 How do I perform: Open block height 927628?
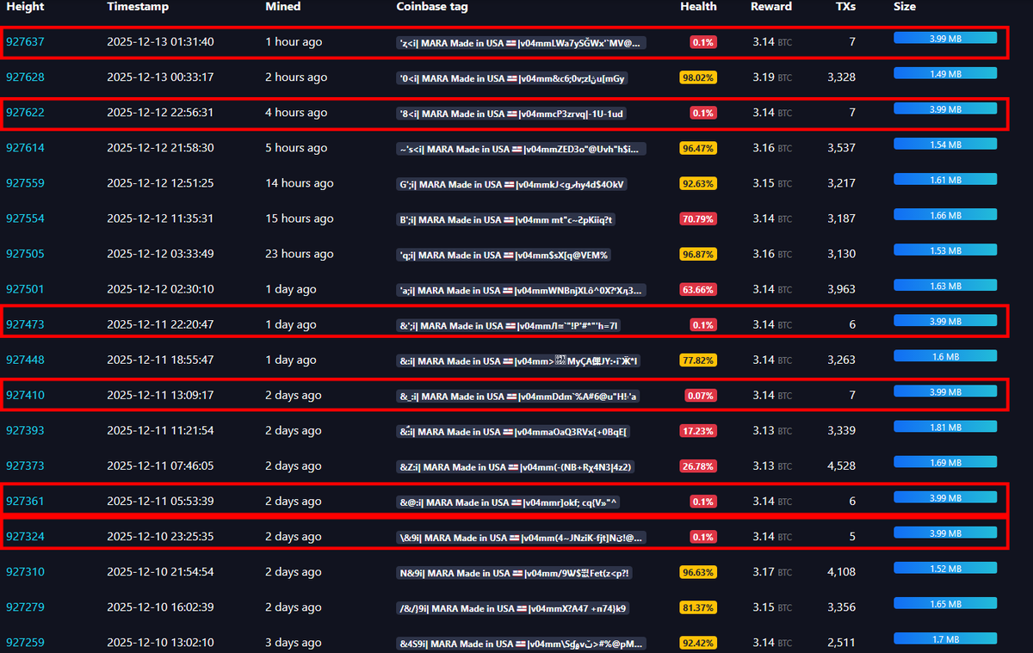[25, 77]
